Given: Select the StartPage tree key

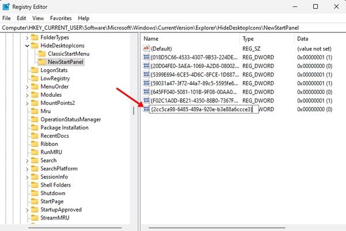Looking at the screenshot, I should pos(52,202).
